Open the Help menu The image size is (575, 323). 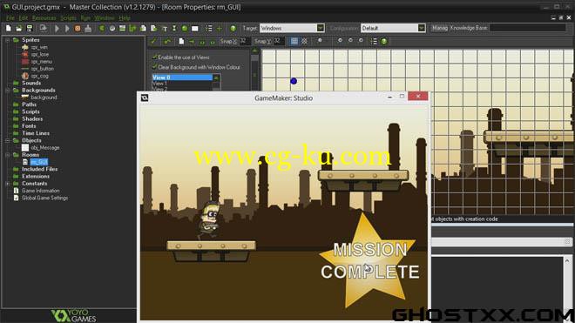(125, 18)
